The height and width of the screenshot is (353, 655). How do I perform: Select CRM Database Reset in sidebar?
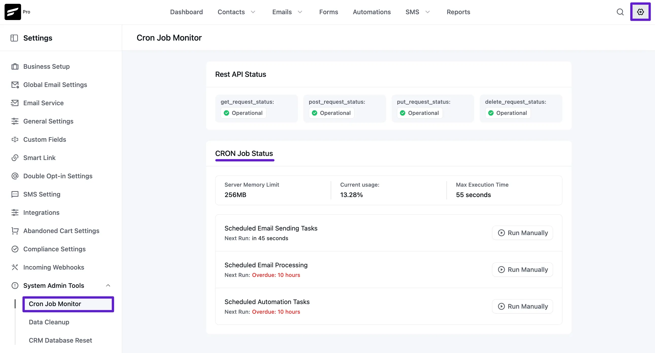[60, 341]
